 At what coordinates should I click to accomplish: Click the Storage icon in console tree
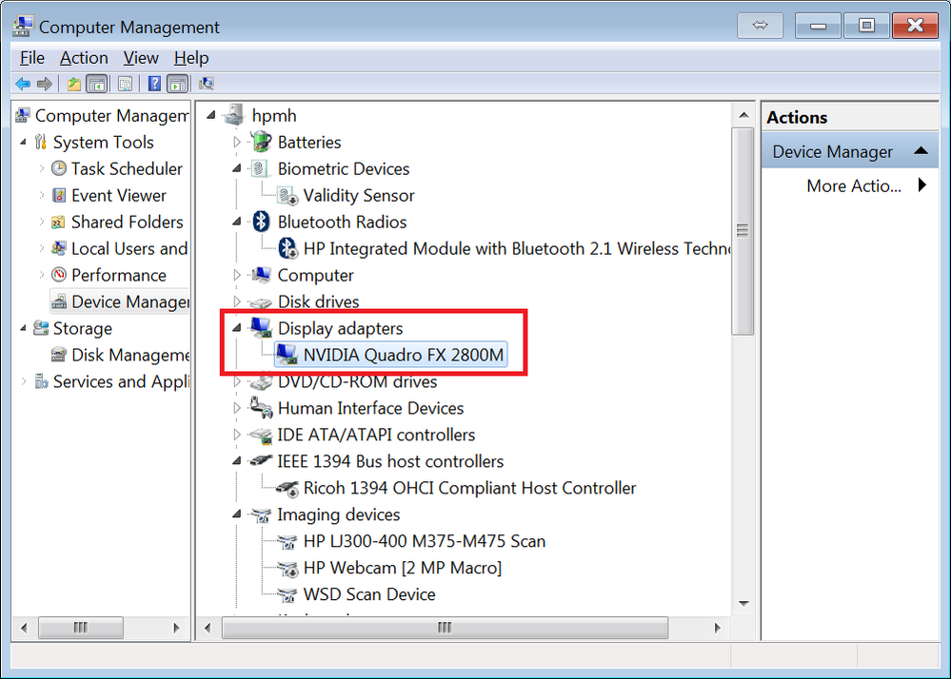pos(41,328)
